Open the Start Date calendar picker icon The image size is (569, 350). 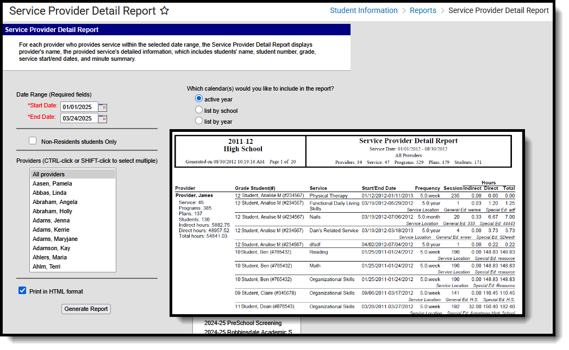tap(103, 107)
